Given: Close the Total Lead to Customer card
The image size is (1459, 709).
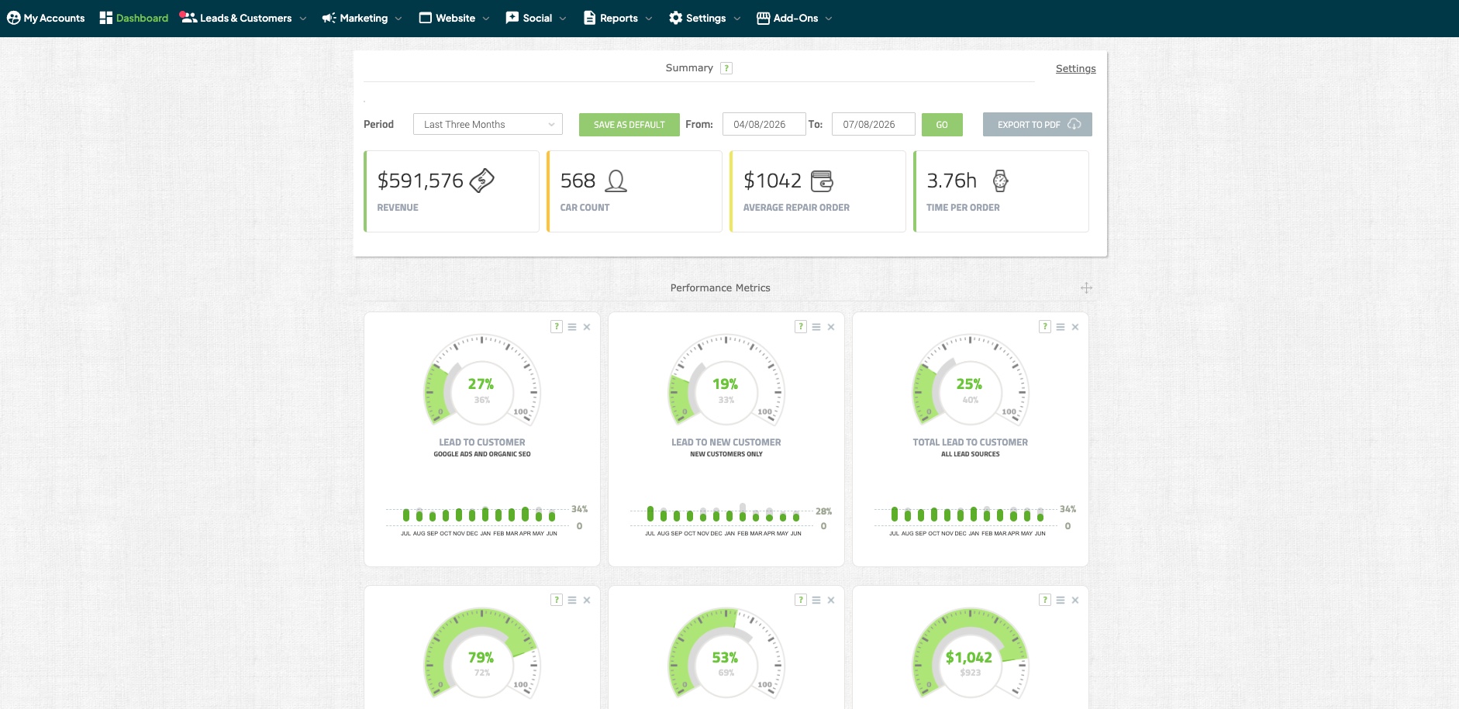Looking at the screenshot, I should point(1075,327).
